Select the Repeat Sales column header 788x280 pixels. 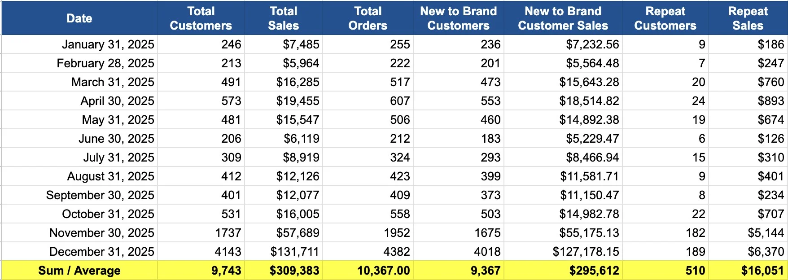click(748, 18)
